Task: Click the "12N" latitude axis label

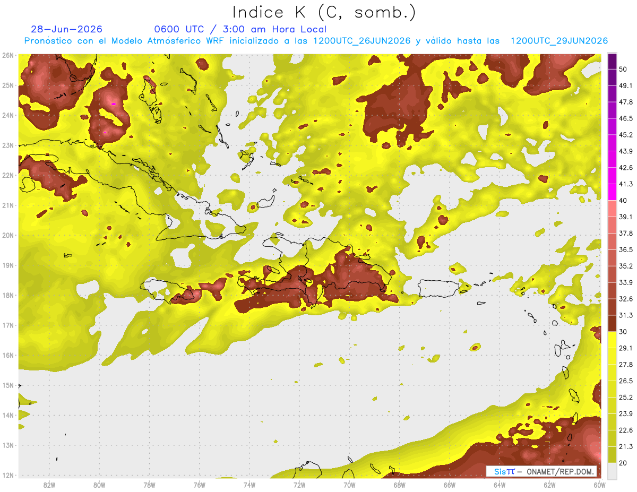Action: pos(7,475)
